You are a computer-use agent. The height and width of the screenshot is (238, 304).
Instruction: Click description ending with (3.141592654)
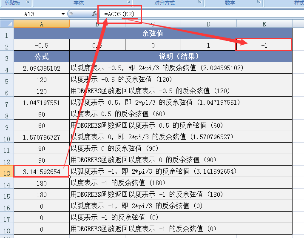tap(181, 171)
